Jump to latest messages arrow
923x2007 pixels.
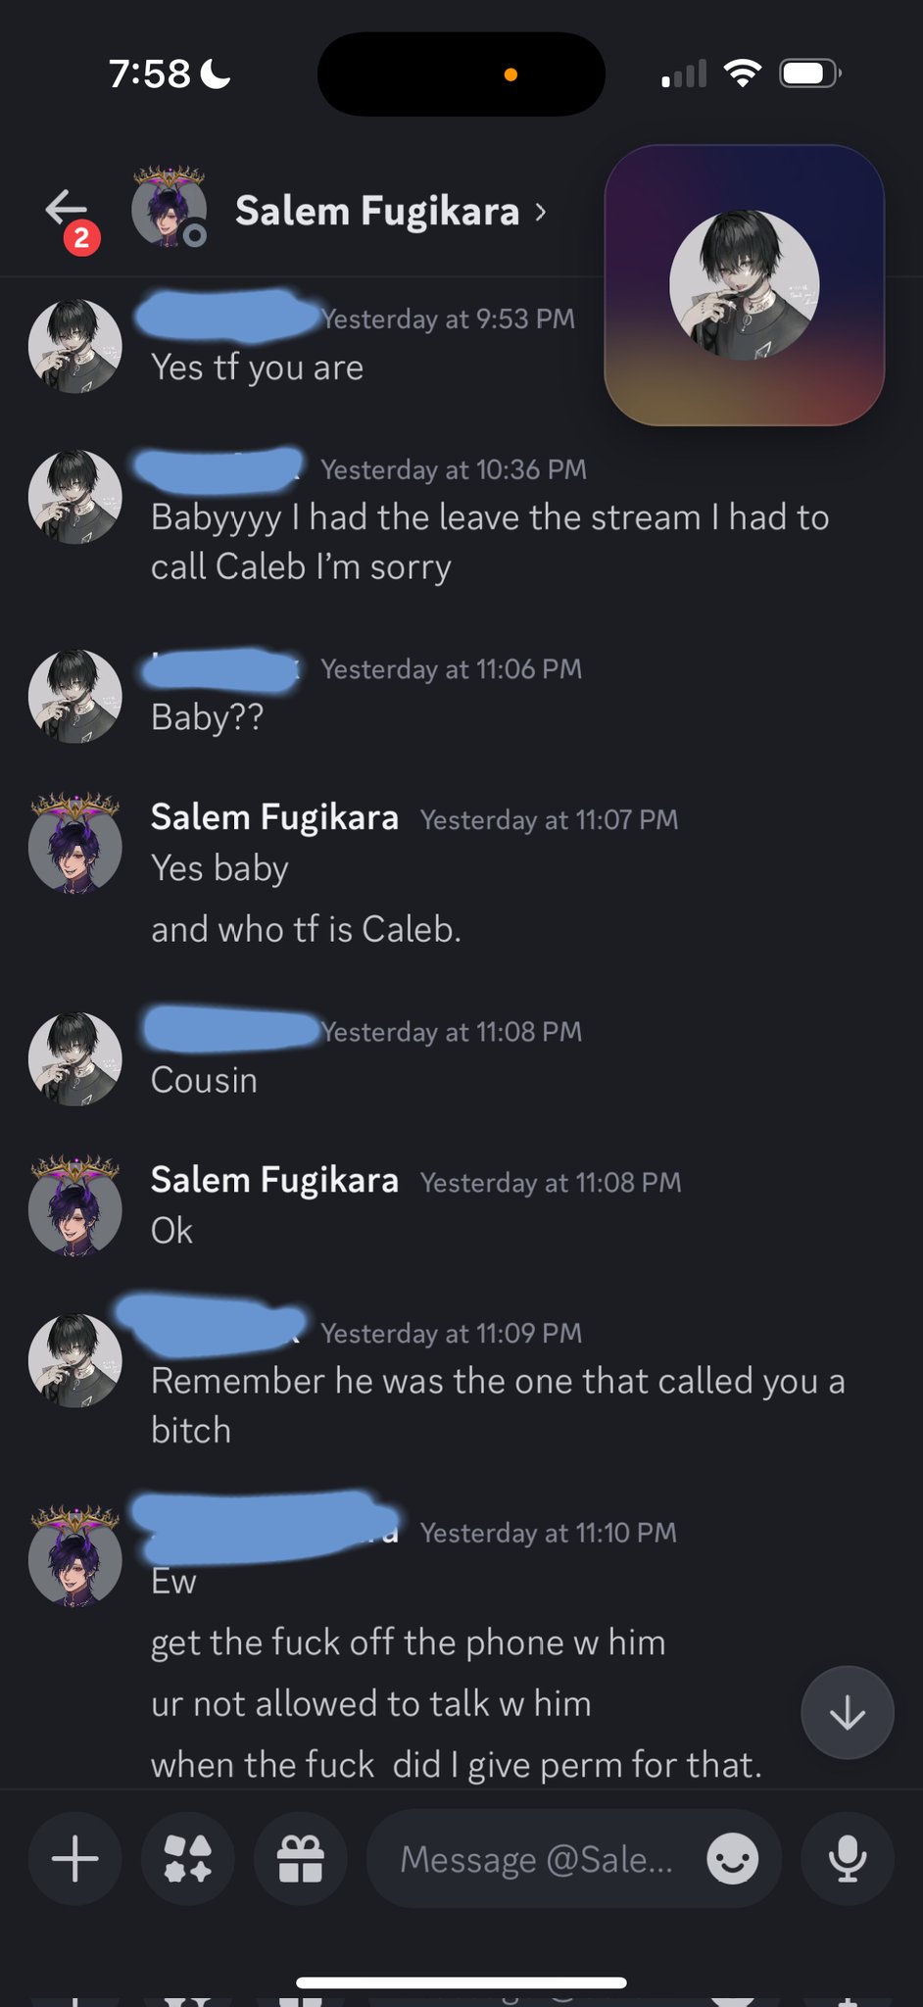[x=847, y=1713]
